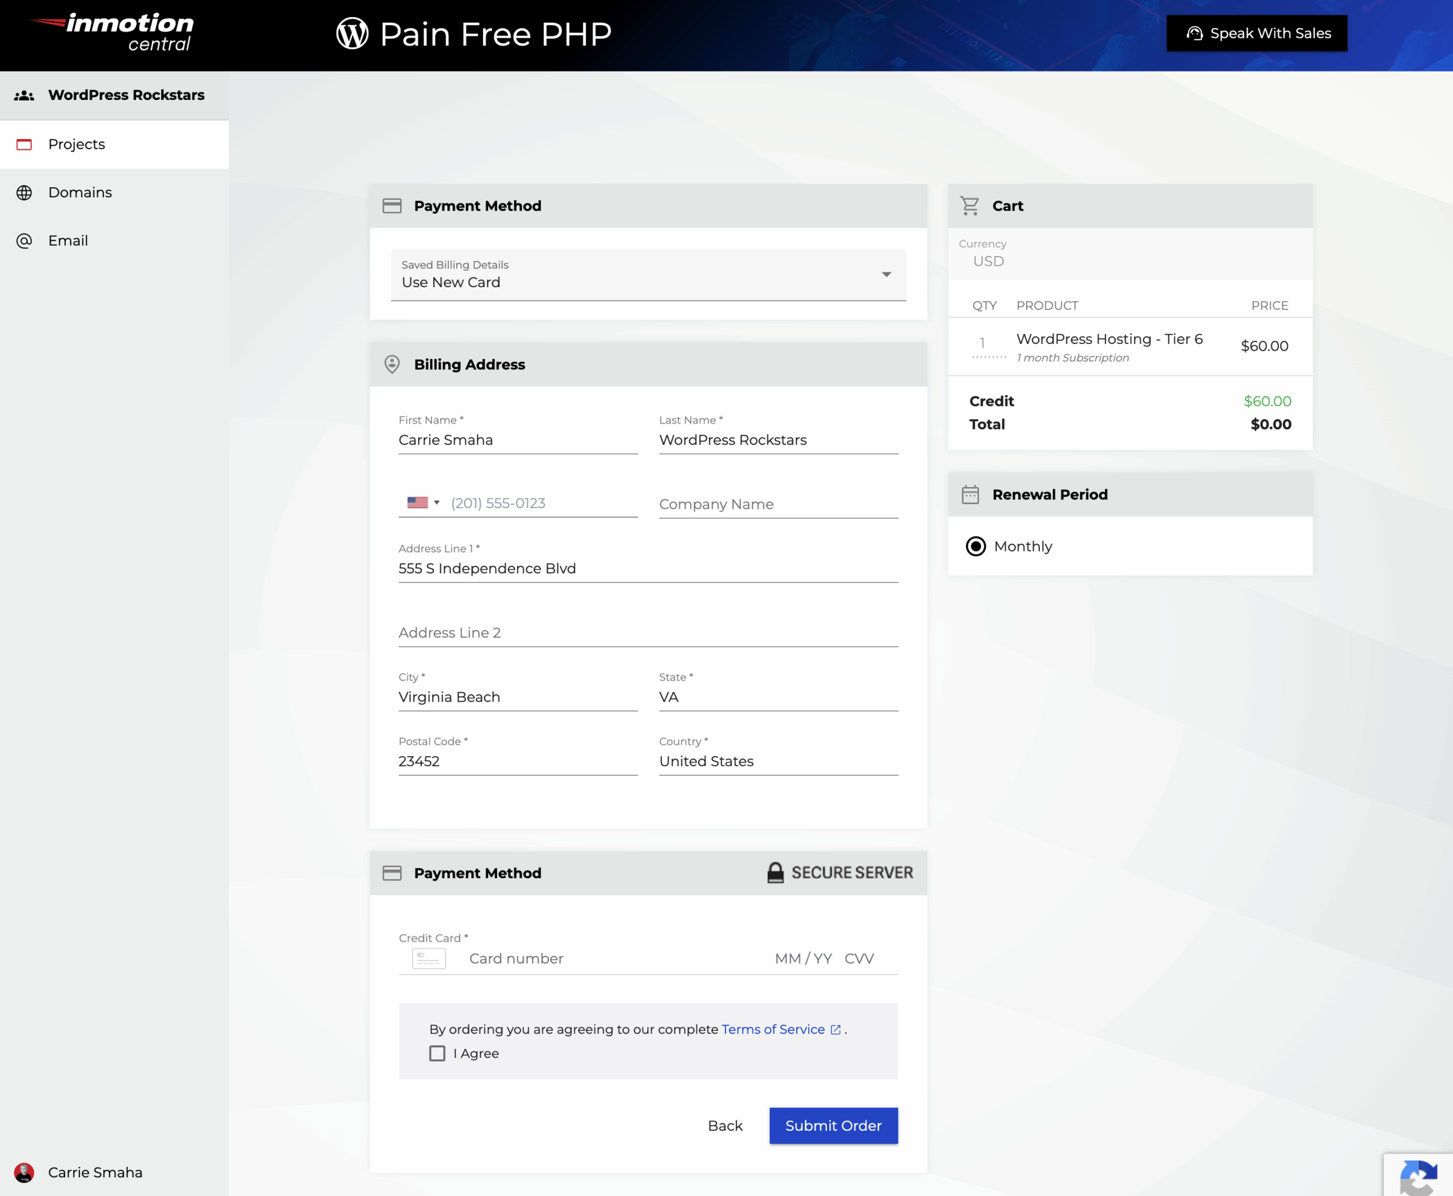The image size is (1453, 1196).
Task: Click the location pin icon beside Billing Address
Action: (392, 364)
